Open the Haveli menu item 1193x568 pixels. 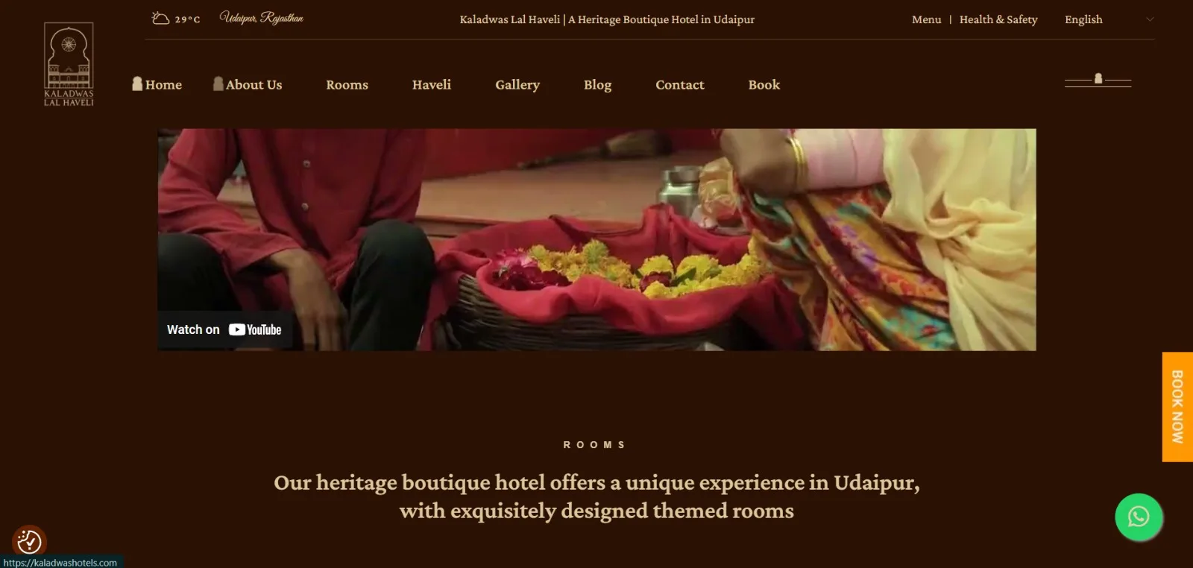pos(432,85)
